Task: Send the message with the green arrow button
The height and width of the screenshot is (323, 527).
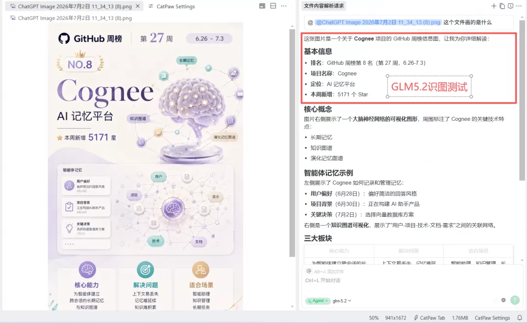Action: pyautogui.click(x=515, y=300)
